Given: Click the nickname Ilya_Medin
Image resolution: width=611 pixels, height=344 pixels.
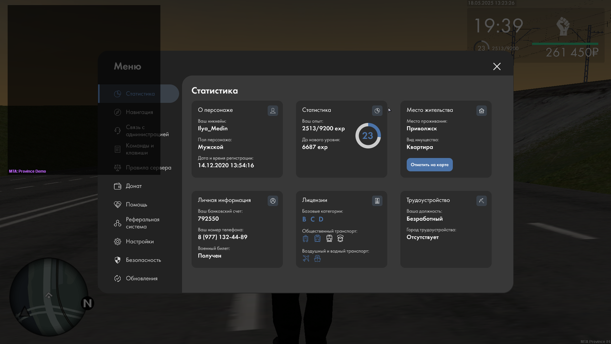Looking at the screenshot, I should coord(213,129).
